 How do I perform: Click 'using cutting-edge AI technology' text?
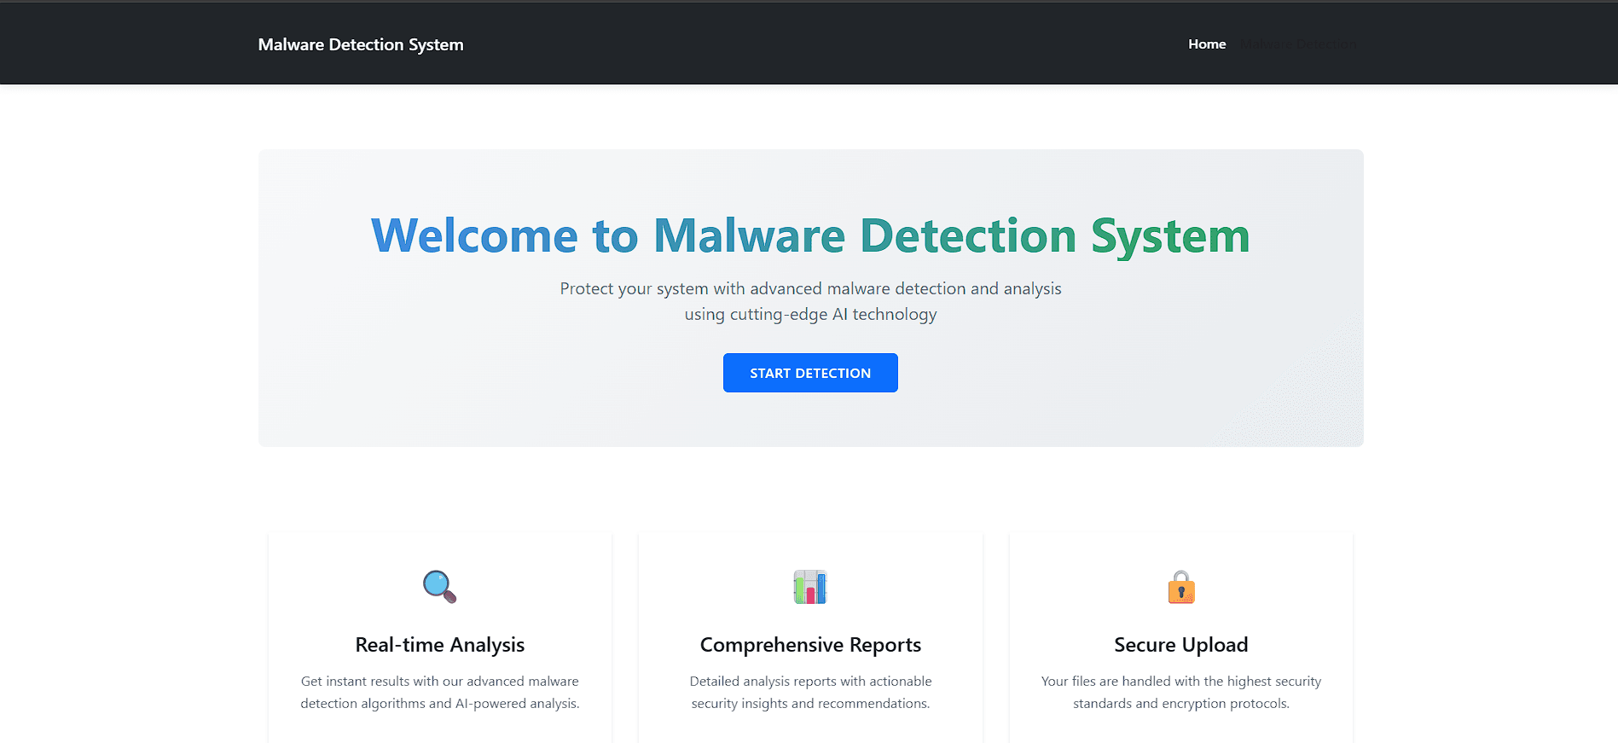tap(809, 315)
